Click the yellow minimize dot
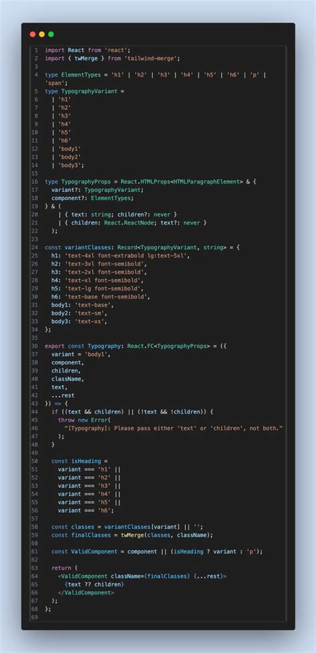The height and width of the screenshot is (653, 316). pyautogui.click(x=42, y=34)
